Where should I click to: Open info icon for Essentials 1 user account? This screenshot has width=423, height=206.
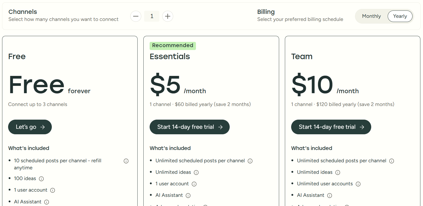(194, 184)
